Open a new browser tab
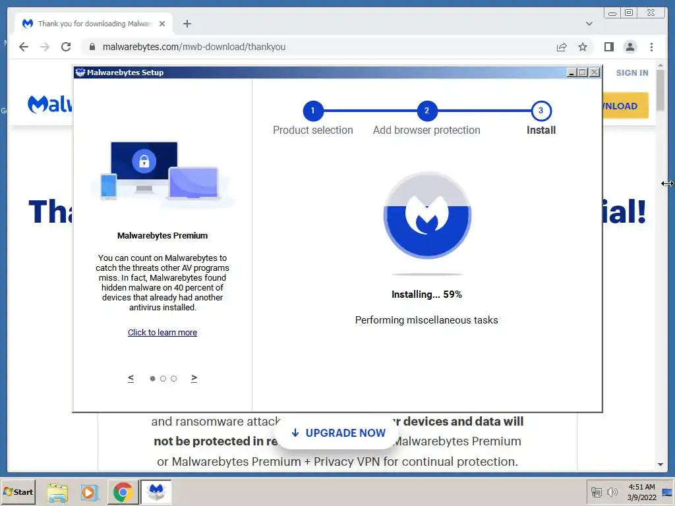 [x=187, y=24]
